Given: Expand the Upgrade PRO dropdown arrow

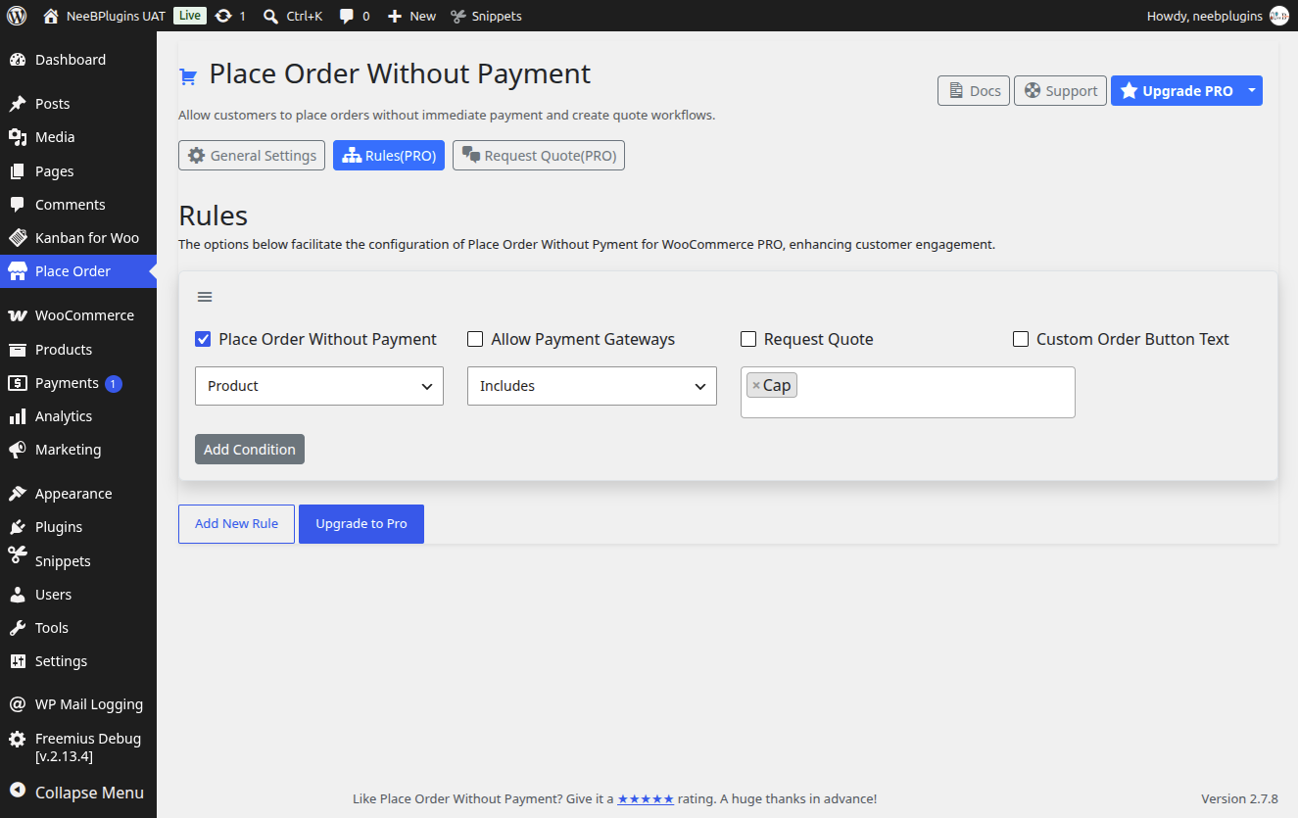Looking at the screenshot, I should pos(1252,90).
